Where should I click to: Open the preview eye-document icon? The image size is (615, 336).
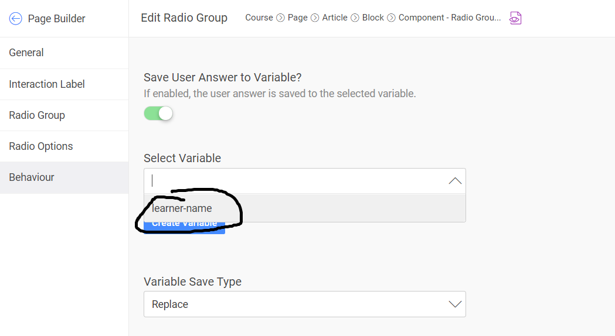(515, 18)
